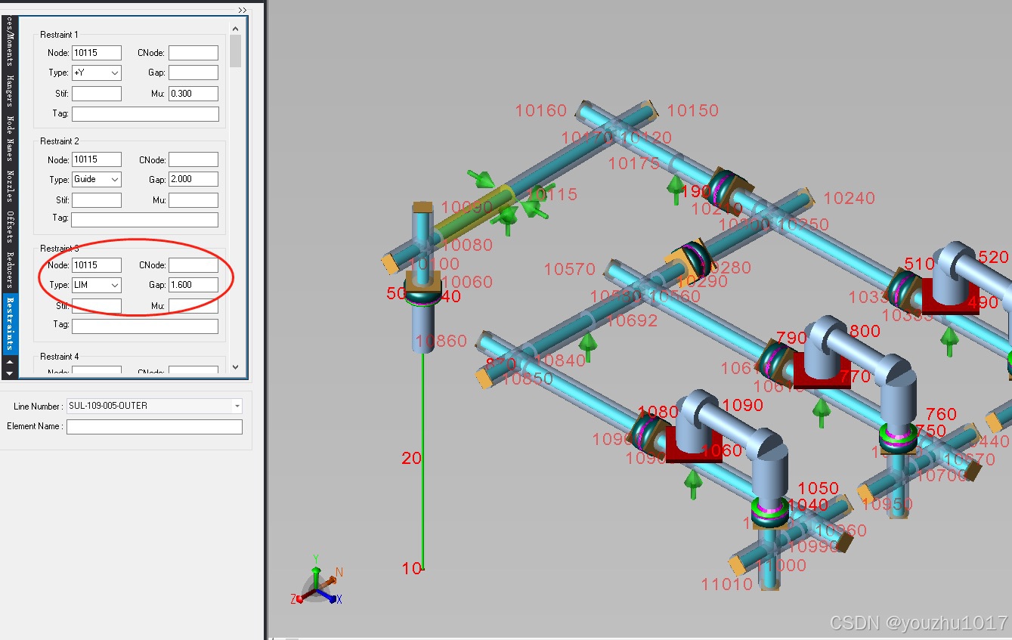Click the Restraint 3 CNode field
The height and width of the screenshot is (640, 1012).
pyautogui.click(x=193, y=265)
